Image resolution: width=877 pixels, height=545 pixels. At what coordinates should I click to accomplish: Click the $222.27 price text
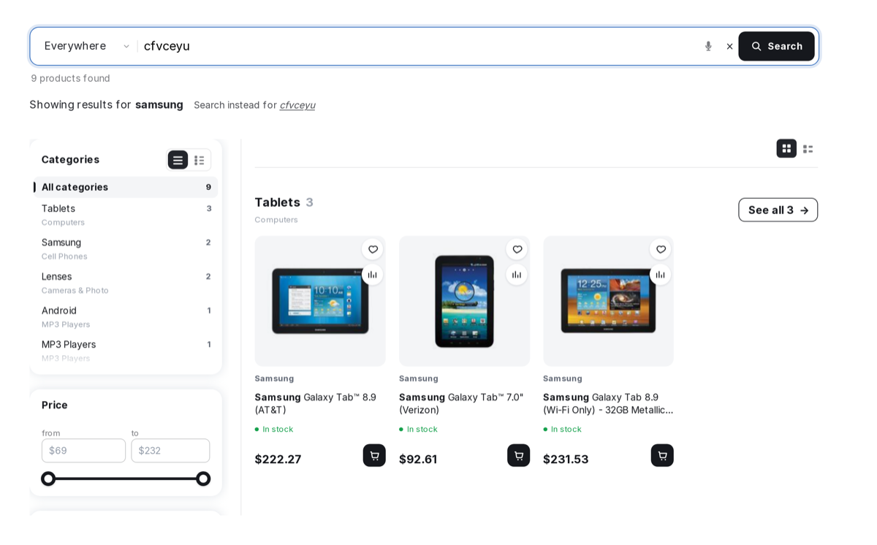[278, 460]
